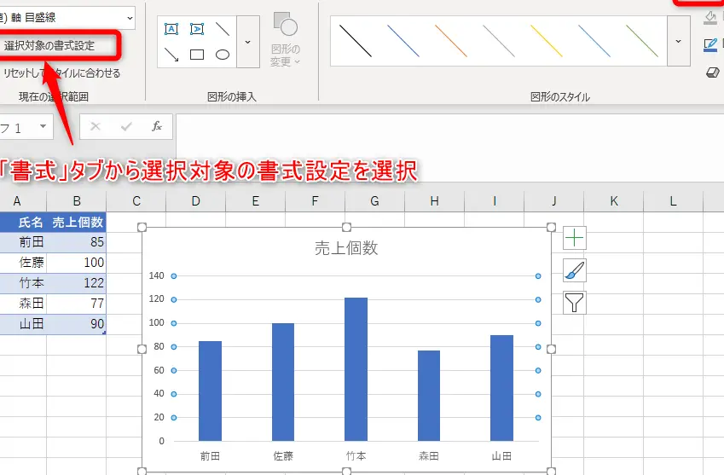Screen dimensions: 724x475
Task: Click 選択対象の書式設定 button
Action: click(x=49, y=45)
